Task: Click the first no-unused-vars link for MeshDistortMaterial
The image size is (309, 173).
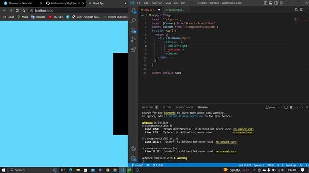Action: pyautogui.click(x=243, y=129)
